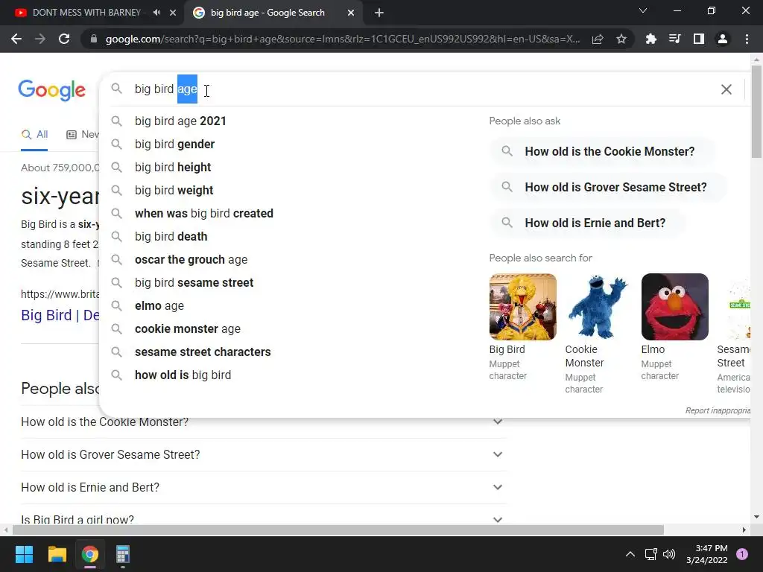Click the browser forward arrow
This screenshot has width=763, height=572.
pos(40,39)
